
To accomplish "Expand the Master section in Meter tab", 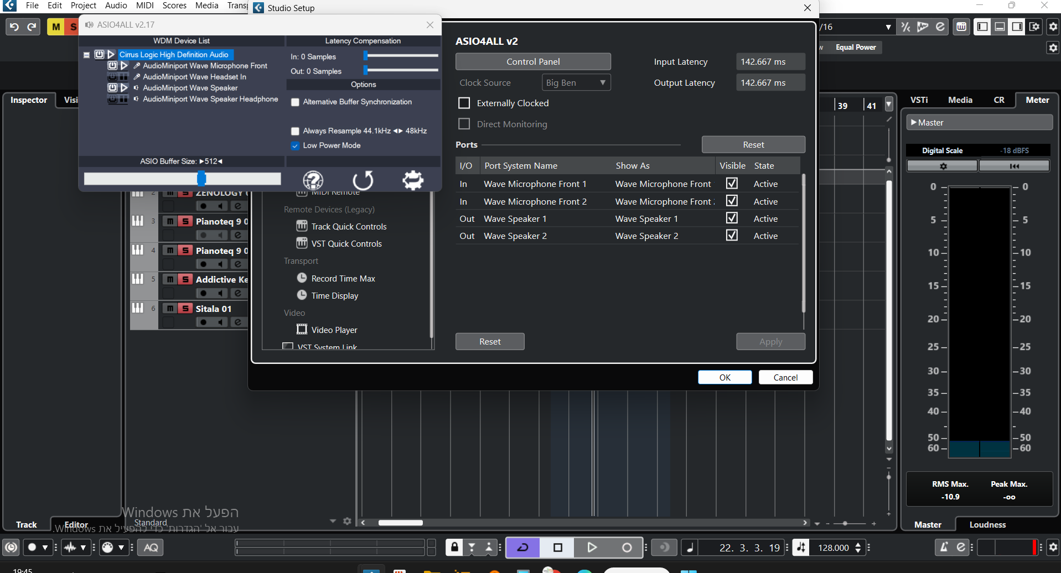I will [914, 122].
